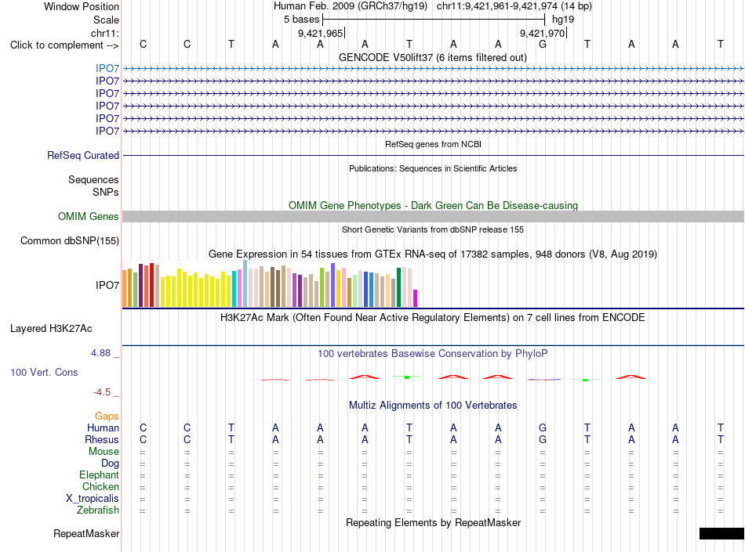Click the Zebrafish alignment row label
The image size is (745, 552).
(98, 511)
